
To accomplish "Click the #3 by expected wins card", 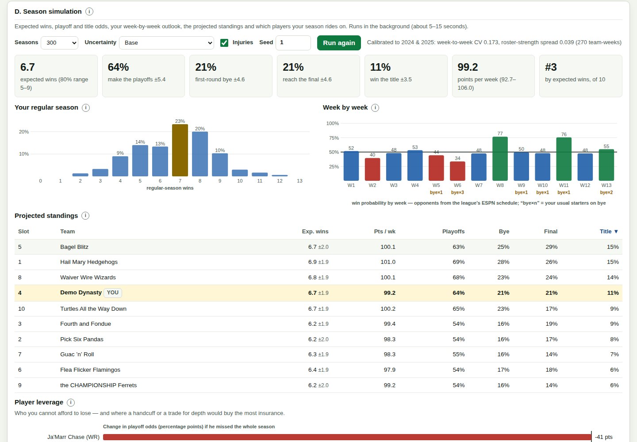I will 581,76.
